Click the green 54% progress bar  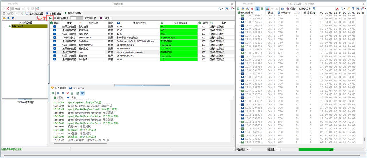(x=331, y=149)
